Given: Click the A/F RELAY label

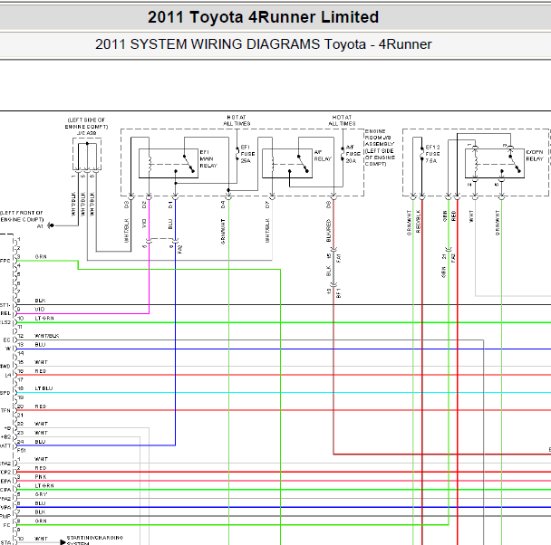Looking at the screenshot, I should [x=323, y=156].
